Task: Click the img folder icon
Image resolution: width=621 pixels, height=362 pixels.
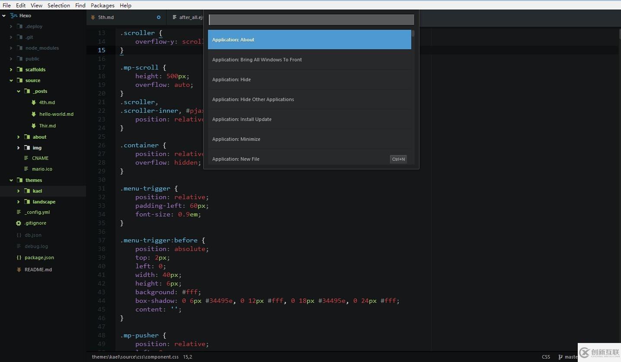Action: pyautogui.click(x=27, y=148)
